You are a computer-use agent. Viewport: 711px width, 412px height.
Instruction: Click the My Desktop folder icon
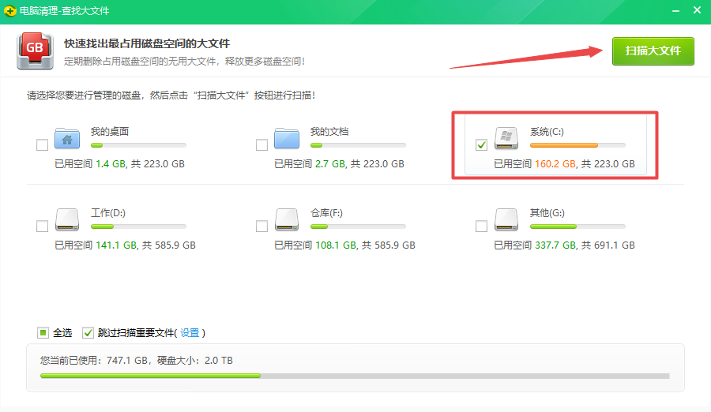[67, 139]
